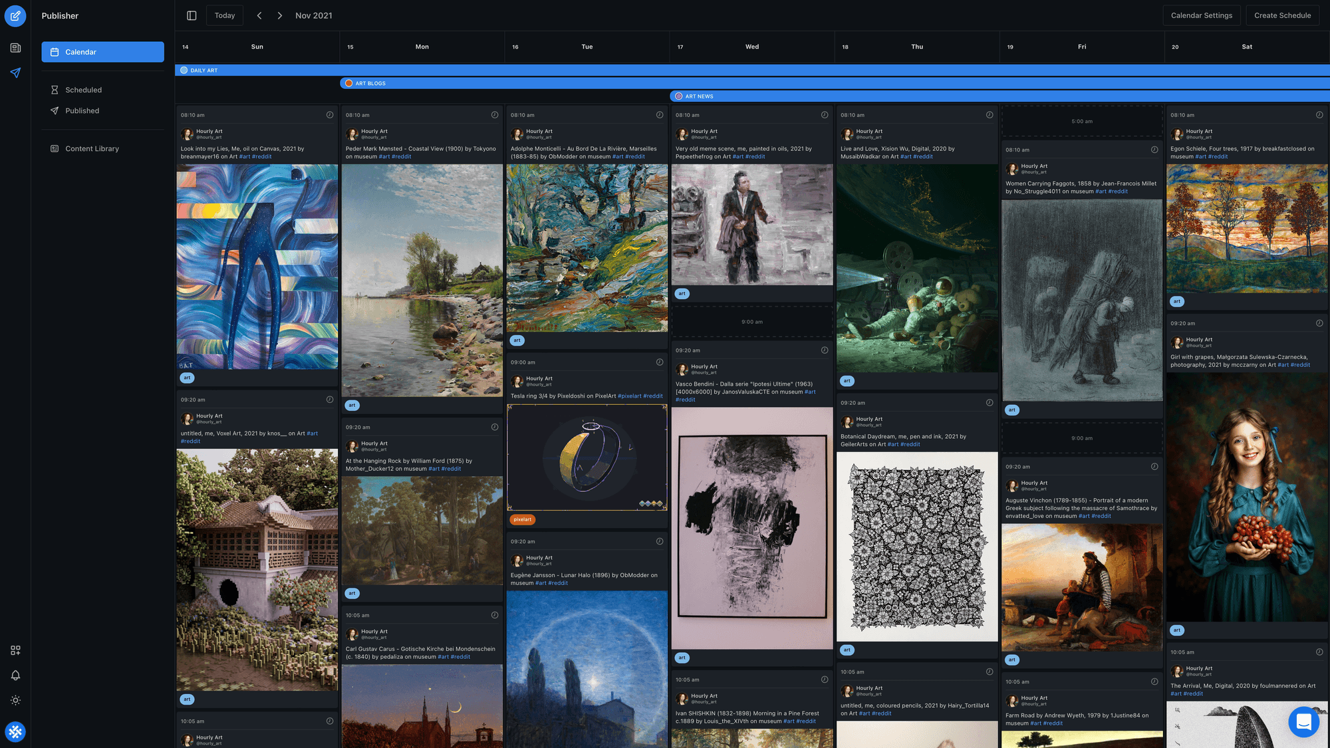The height and width of the screenshot is (748, 1330).
Task: Select Scheduled in the sidebar
Action: click(83, 90)
